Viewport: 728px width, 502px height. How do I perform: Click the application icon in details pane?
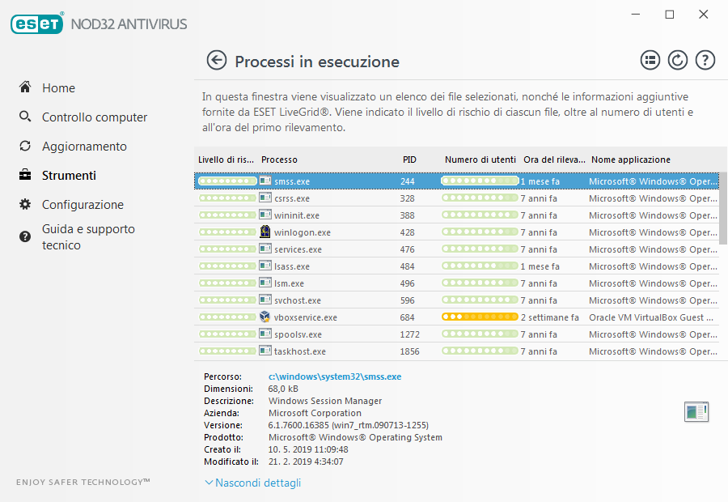tap(696, 412)
